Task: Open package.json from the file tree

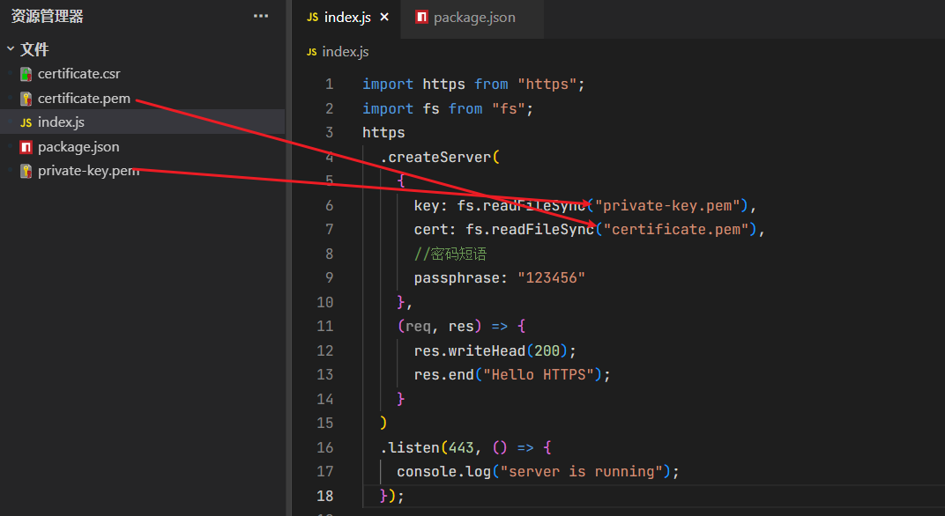Action: [x=78, y=147]
